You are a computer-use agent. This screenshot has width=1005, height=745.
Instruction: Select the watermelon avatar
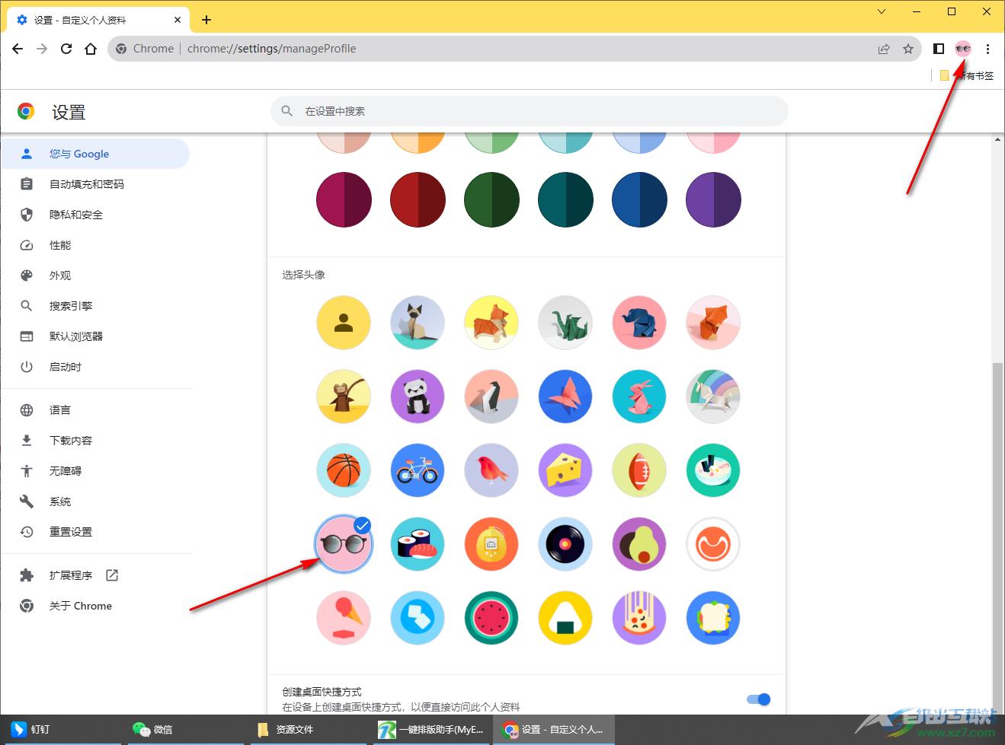click(491, 618)
